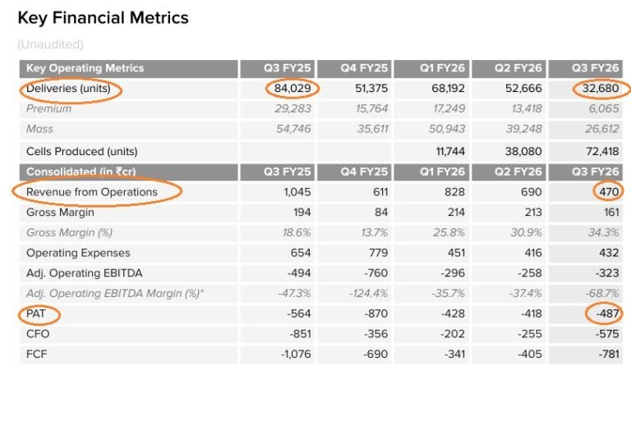Pick the circled 32,680 deliveries value
Image resolution: width=631 pixels, height=435 pixels.
click(x=601, y=89)
